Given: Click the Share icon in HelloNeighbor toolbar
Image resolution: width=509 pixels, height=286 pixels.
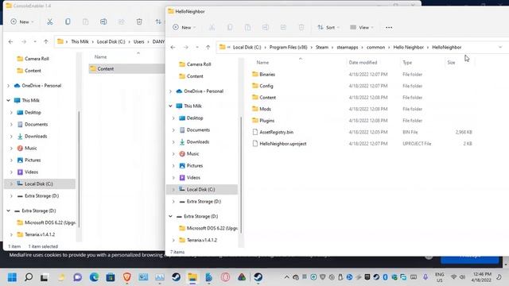Looking at the screenshot, I should (283, 28).
